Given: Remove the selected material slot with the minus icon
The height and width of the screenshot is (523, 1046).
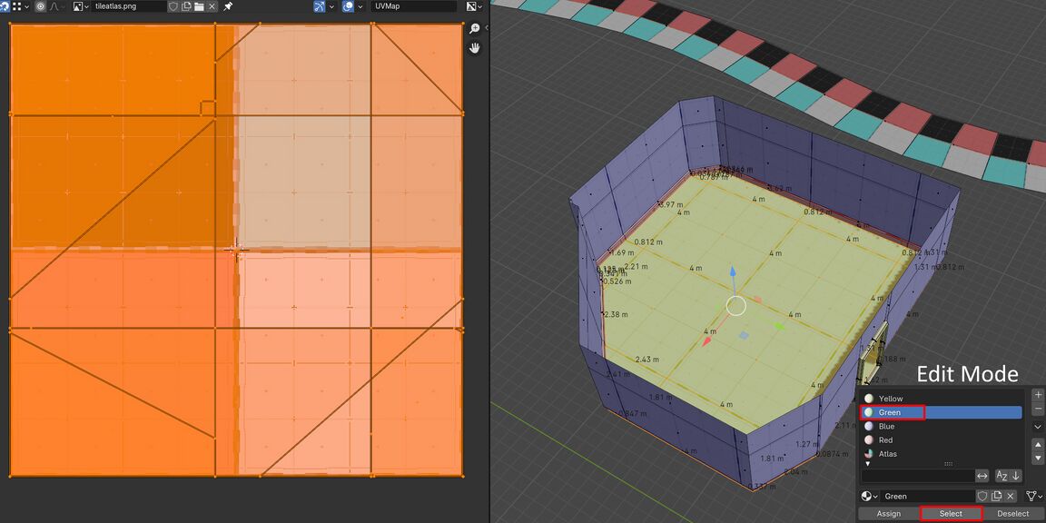Looking at the screenshot, I should coord(1037,408).
